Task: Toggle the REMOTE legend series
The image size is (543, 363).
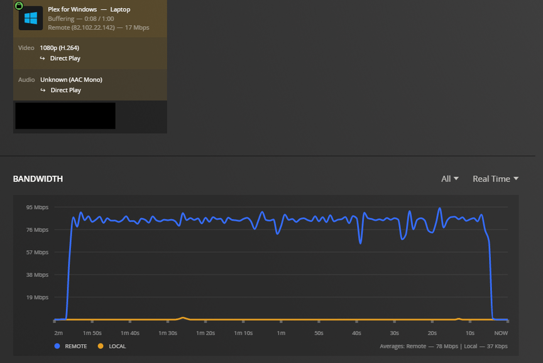Action: click(70, 346)
